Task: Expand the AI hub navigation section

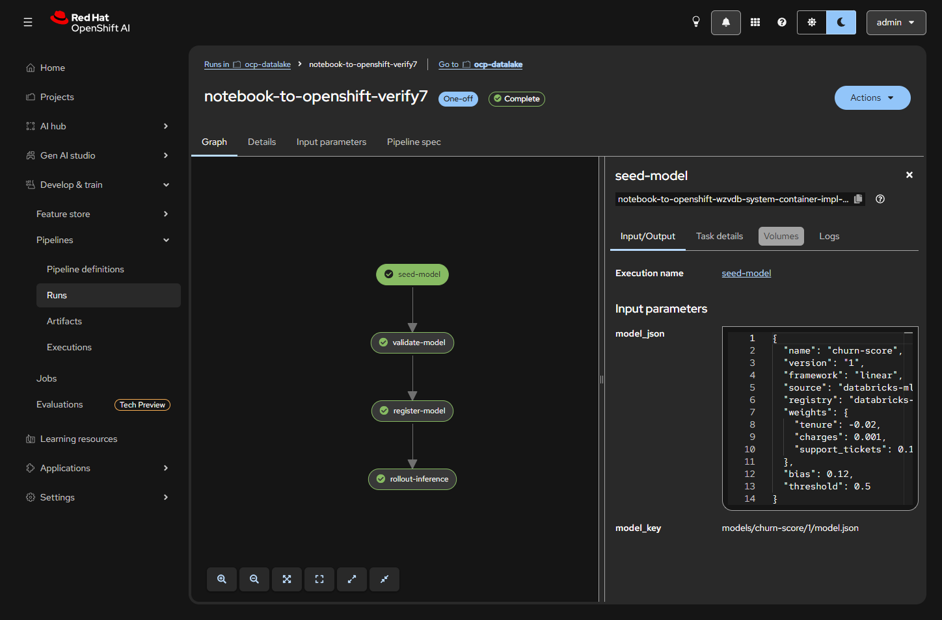Action: pos(98,126)
